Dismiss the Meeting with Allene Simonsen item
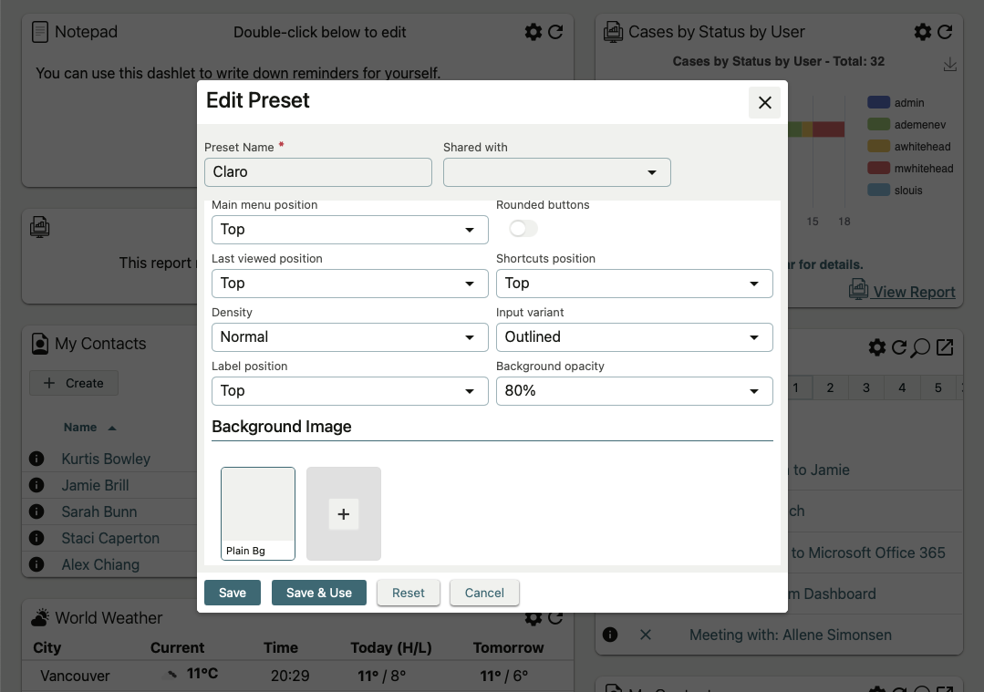This screenshot has width=984, height=692. (x=646, y=635)
